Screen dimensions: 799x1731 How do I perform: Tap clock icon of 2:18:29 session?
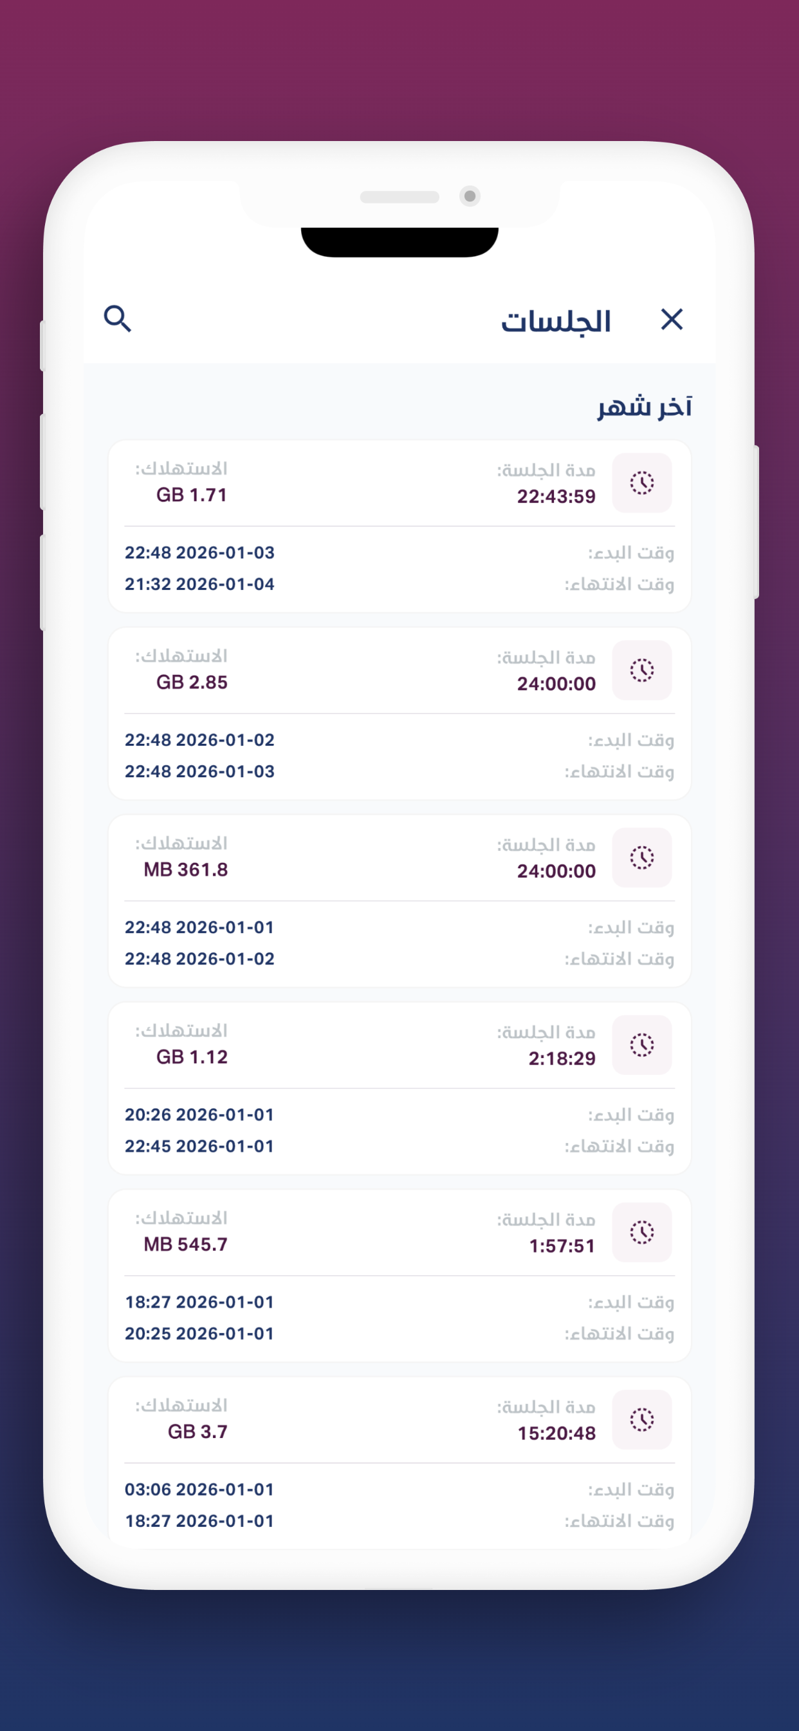click(x=642, y=1045)
